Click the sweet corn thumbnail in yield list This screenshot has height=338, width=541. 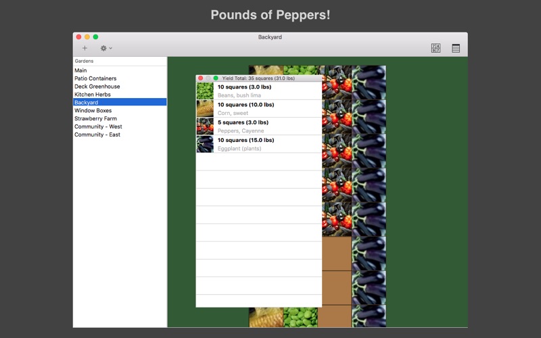pyautogui.click(x=205, y=109)
